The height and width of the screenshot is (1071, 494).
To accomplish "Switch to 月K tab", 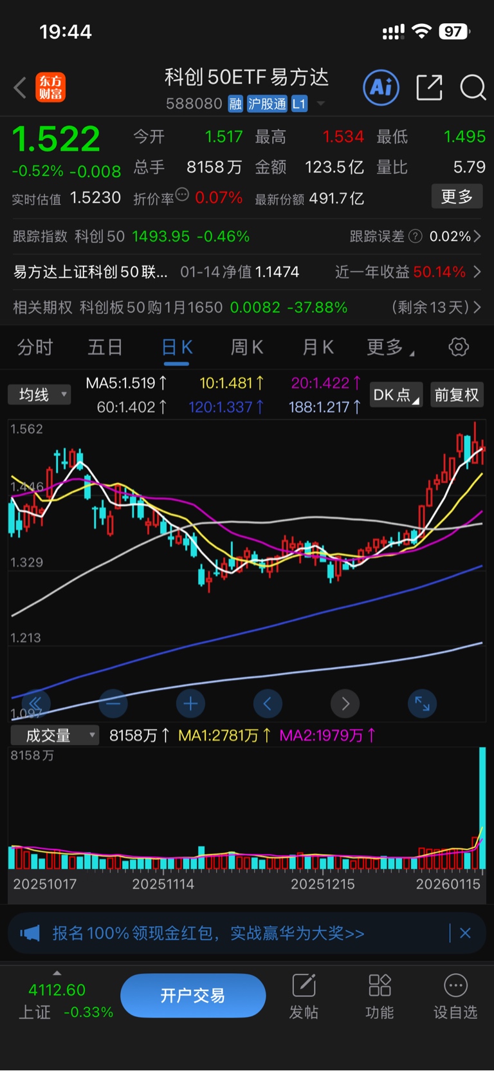I will pyautogui.click(x=318, y=348).
